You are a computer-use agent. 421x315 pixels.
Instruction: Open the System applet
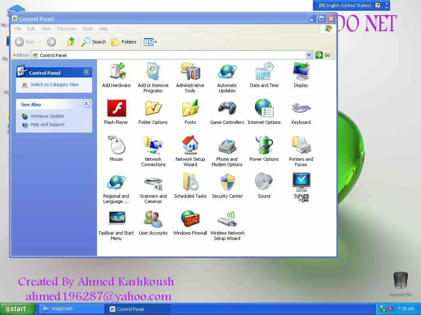tap(301, 186)
